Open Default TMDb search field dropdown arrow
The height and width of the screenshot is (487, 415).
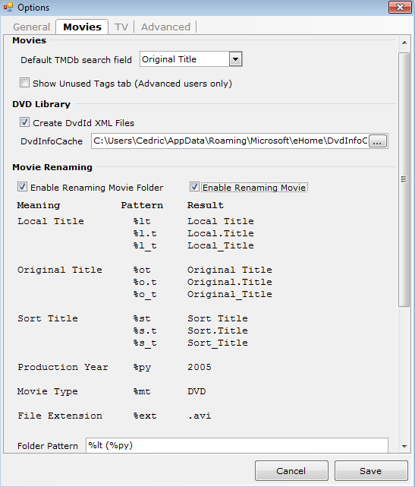pyautogui.click(x=235, y=59)
